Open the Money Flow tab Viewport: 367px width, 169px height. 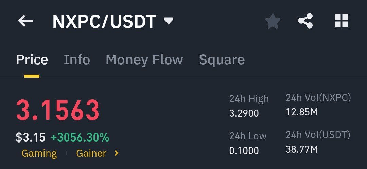(144, 60)
